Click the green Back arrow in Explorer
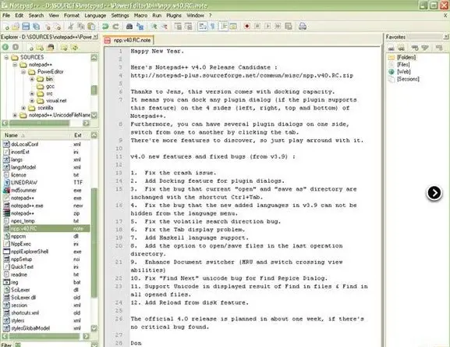Viewport: 450px width, 347px height. click(x=5, y=47)
